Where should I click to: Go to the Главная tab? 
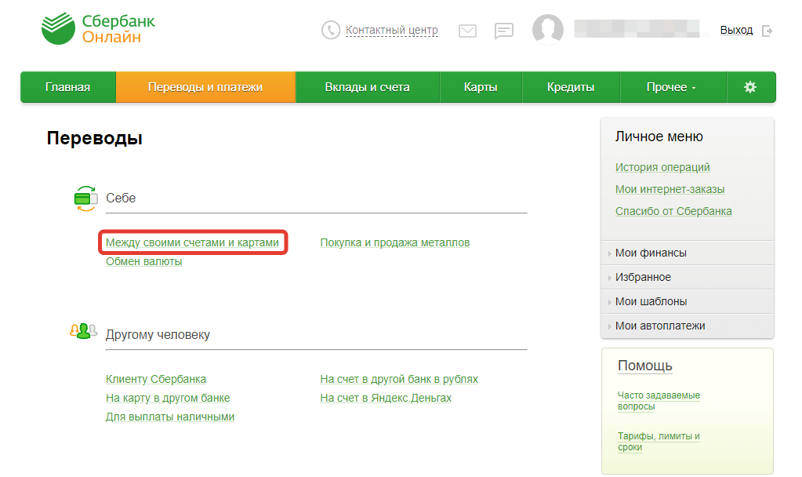pyautogui.click(x=67, y=87)
